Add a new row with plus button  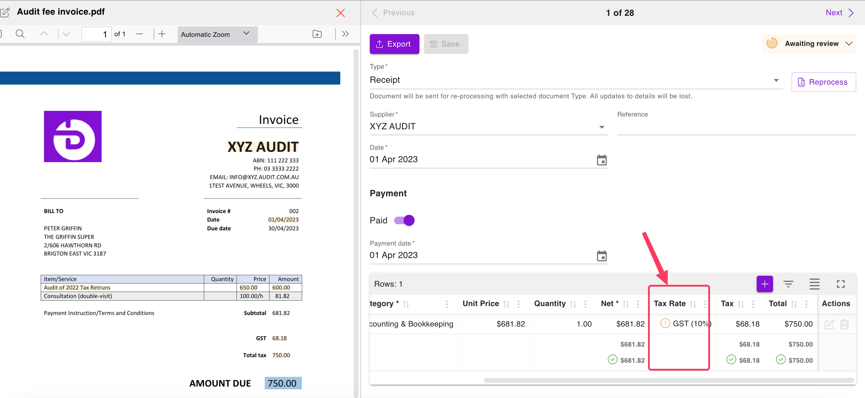764,284
